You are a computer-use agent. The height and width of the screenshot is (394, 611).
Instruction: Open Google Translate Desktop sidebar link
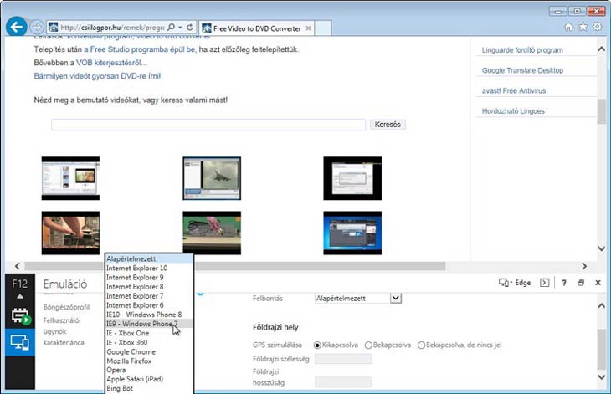pyautogui.click(x=522, y=70)
